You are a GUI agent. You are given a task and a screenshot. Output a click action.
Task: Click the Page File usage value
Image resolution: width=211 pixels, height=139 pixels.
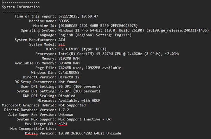click(90, 68)
